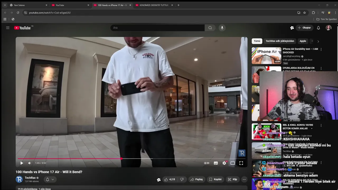The height and width of the screenshot is (190, 338).
Task: Open more actions ellipsis under video
Action: (244, 179)
